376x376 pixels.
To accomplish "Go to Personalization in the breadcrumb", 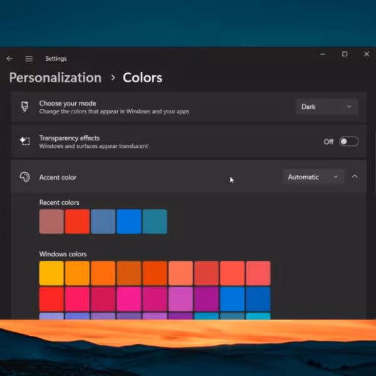I will point(55,78).
